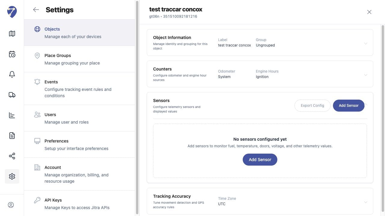Open the user profile icon at bottom
This screenshot has height=216, width=385.
coord(11,205)
